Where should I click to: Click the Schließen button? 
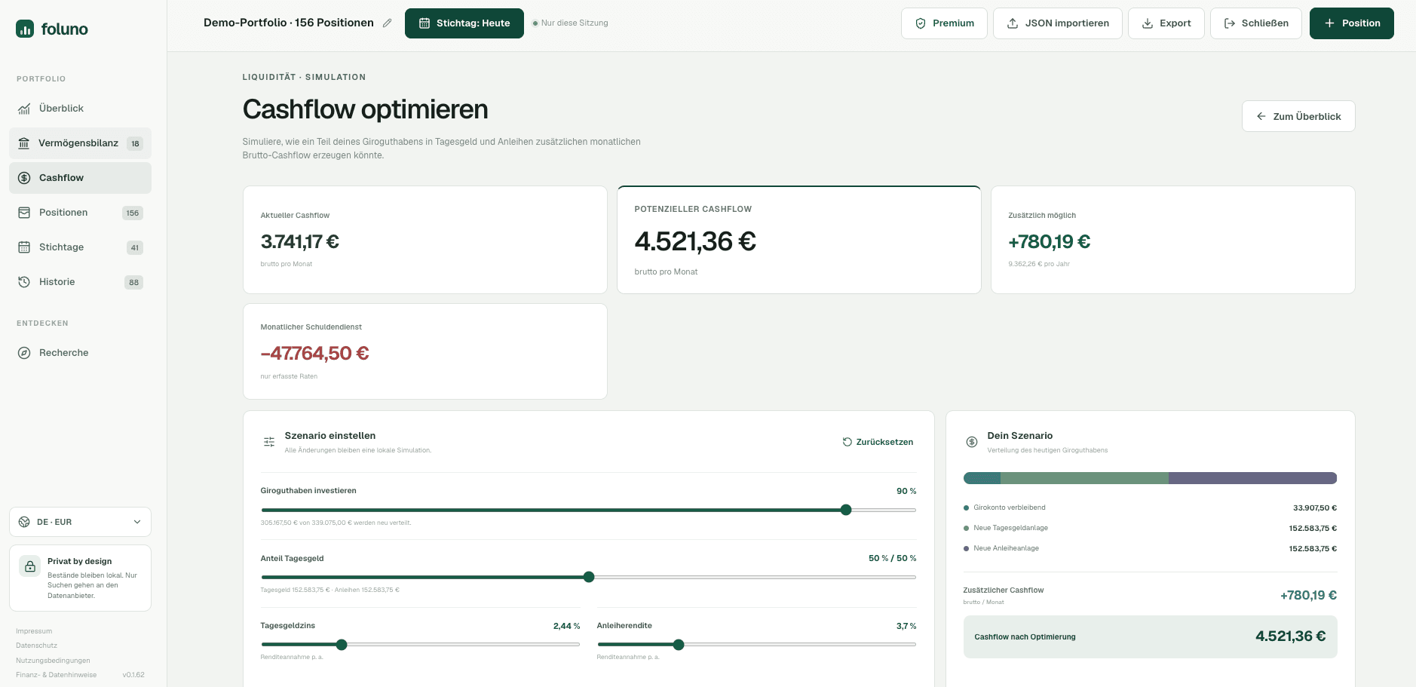(x=1255, y=23)
